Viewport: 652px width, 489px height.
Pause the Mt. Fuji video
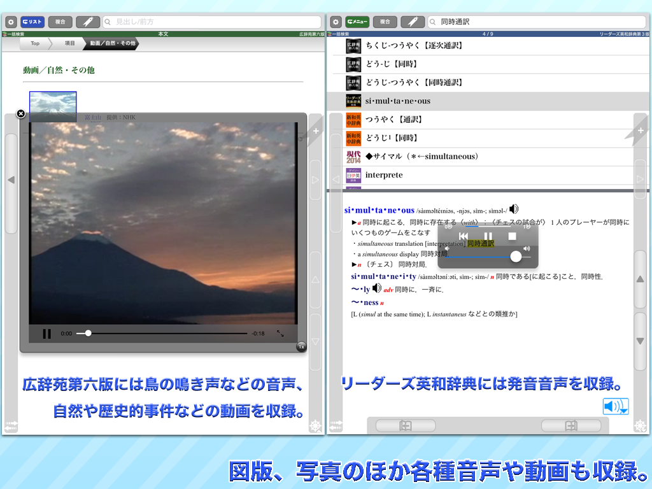coord(46,334)
